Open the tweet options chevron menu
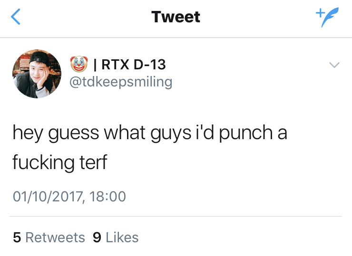352x256 pixels. coord(334,66)
